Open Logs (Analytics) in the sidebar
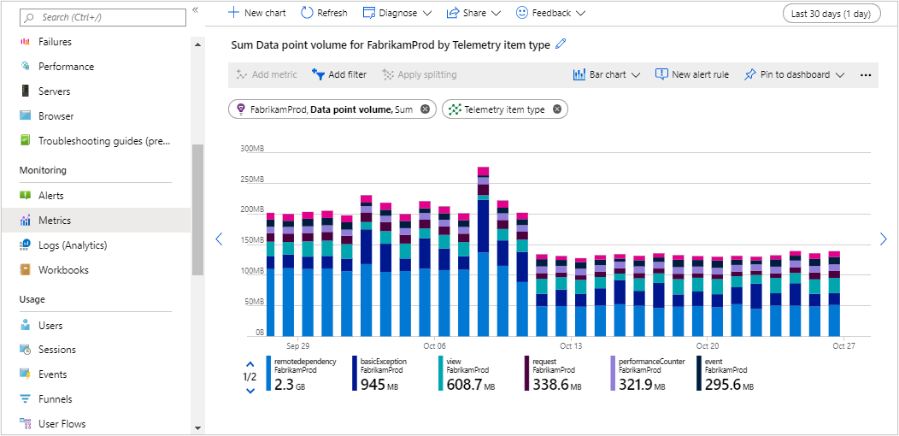899x436 pixels. pos(73,245)
